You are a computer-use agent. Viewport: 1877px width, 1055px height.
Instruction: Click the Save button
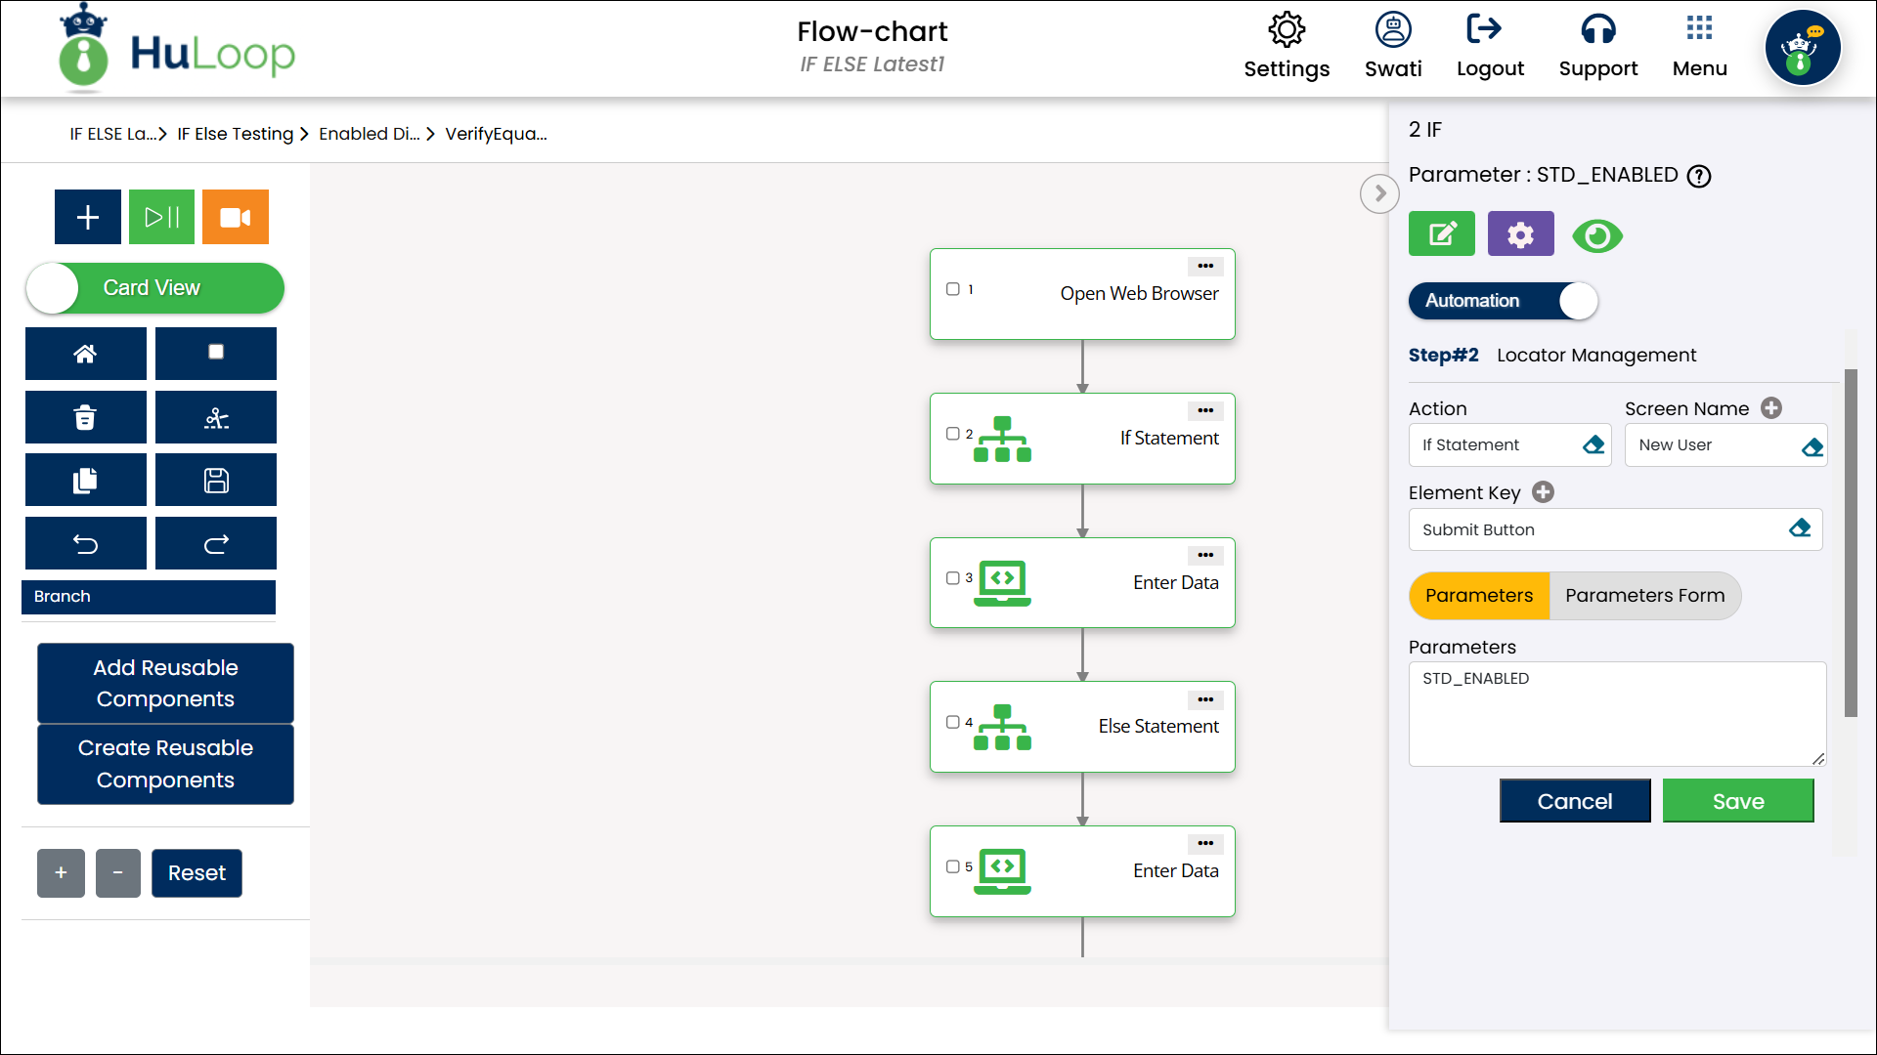point(1737,801)
